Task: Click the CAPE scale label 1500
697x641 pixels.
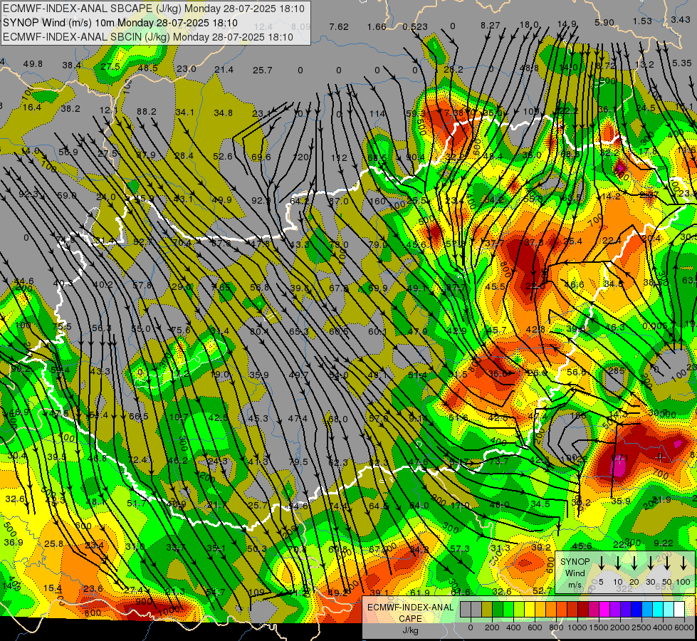Action: tap(599, 627)
